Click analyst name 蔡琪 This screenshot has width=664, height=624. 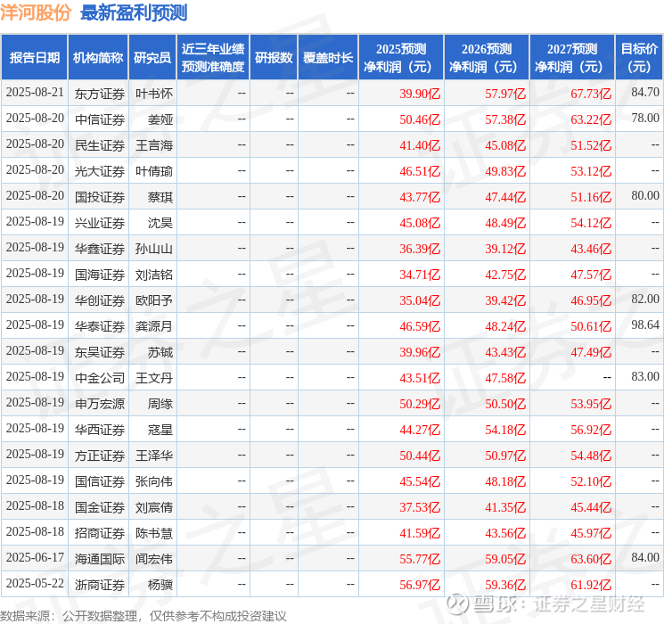(160, 197)
